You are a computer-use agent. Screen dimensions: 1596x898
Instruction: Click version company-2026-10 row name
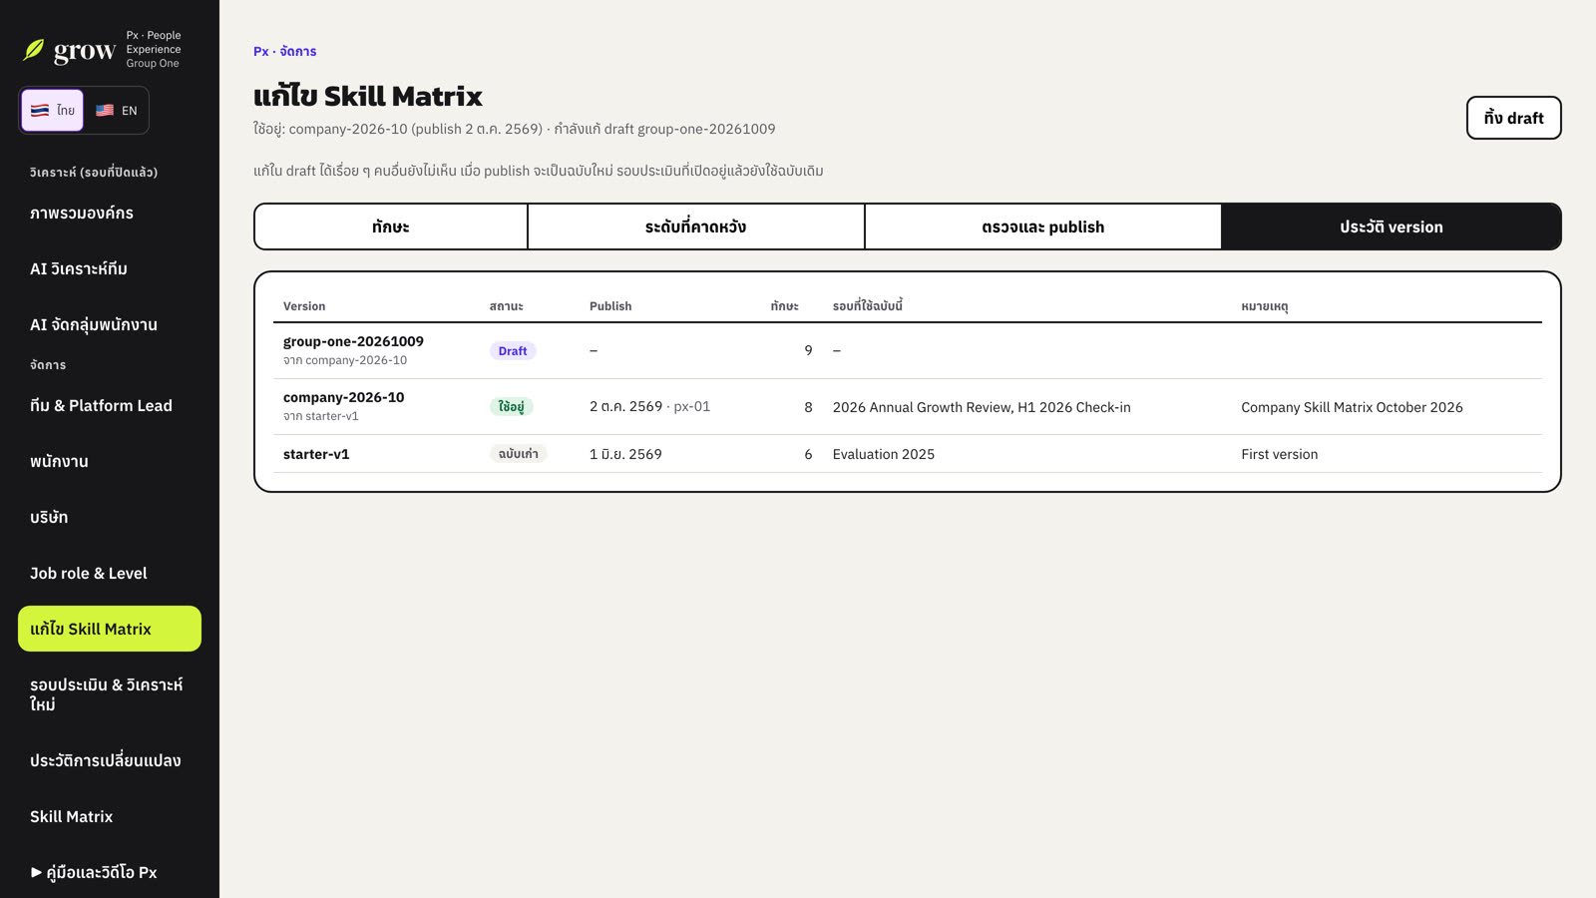(x=343, y=397)
